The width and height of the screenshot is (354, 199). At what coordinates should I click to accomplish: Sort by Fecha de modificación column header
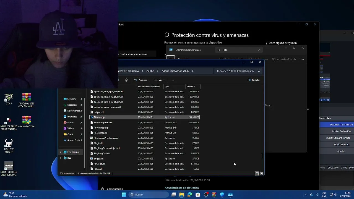click(150, 87)
